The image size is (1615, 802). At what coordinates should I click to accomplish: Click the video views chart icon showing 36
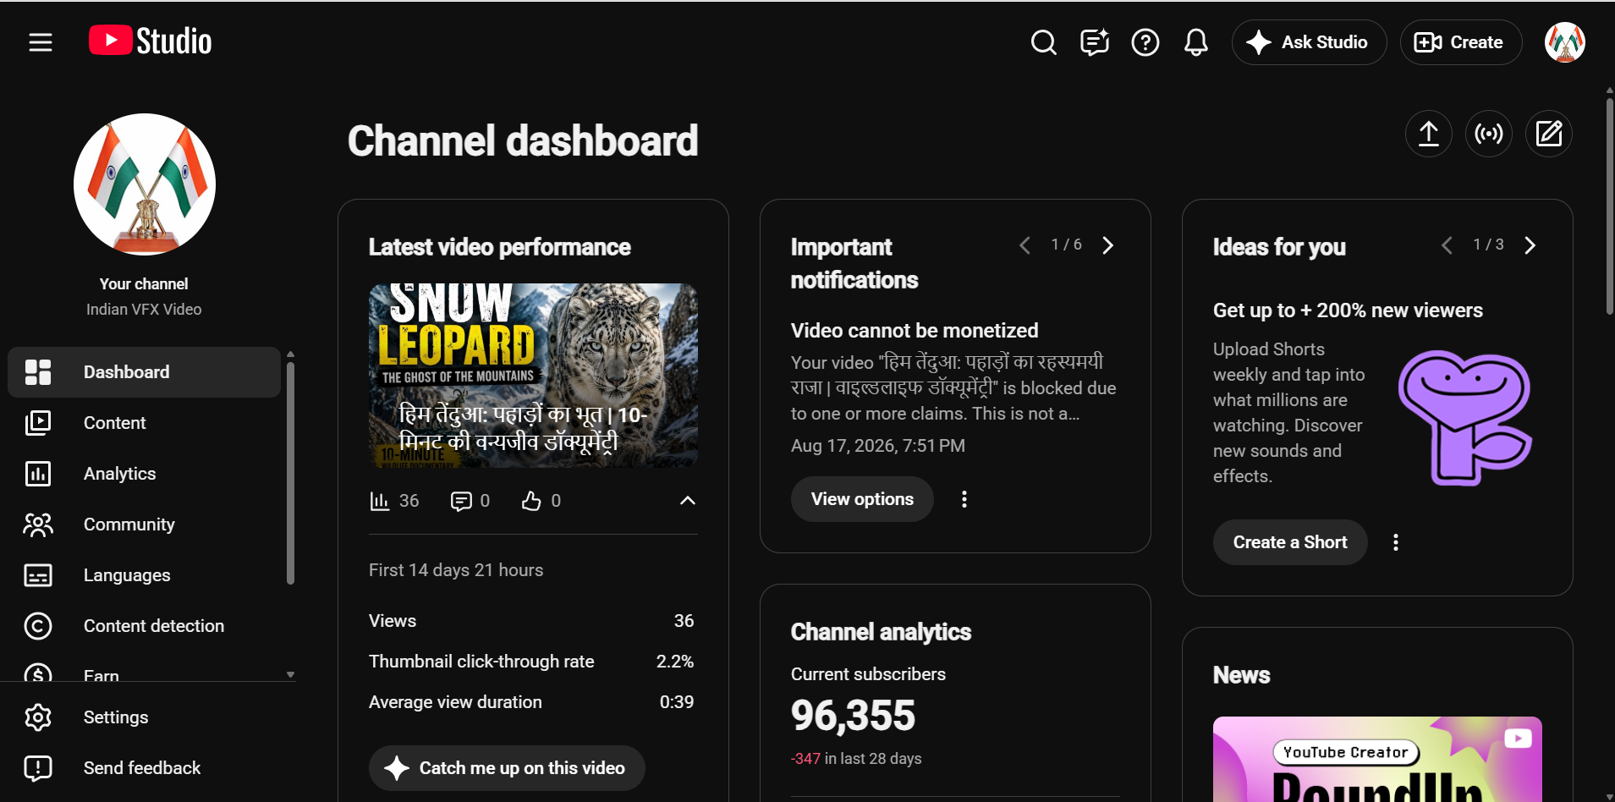[379, 501]
